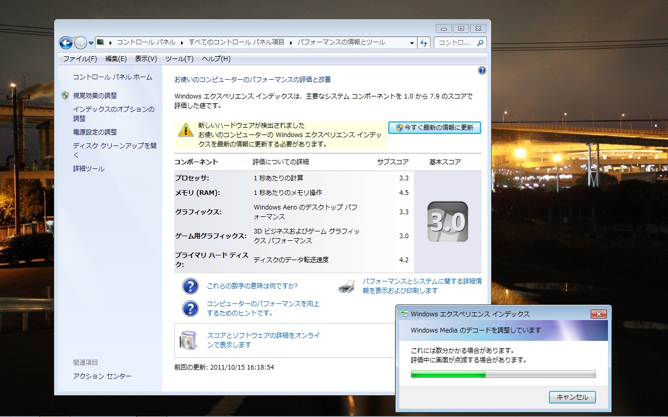Click the magnifier icon in the search box
Image resolution: width=668 pixels, height=417 pixels.
pyautogui.click(x=481, y=43)
